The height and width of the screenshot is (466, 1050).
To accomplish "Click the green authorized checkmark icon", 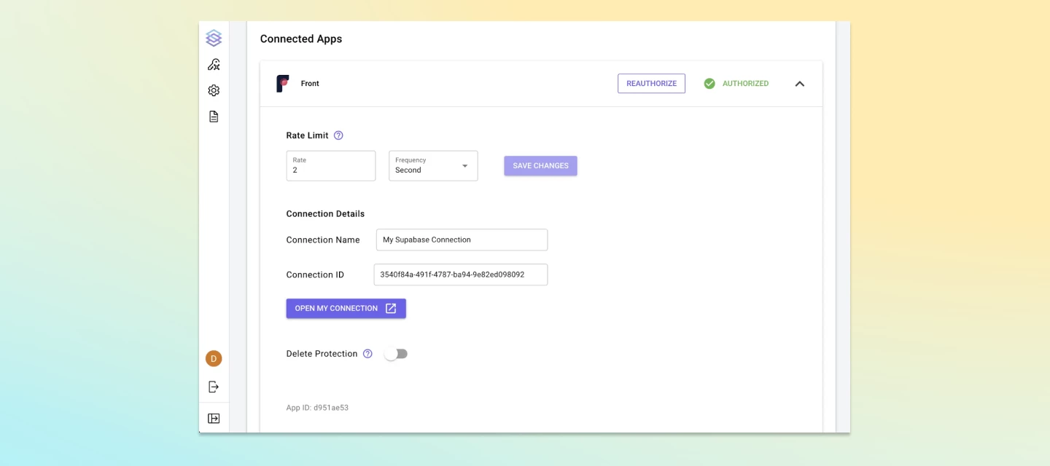I will [709, 84].
